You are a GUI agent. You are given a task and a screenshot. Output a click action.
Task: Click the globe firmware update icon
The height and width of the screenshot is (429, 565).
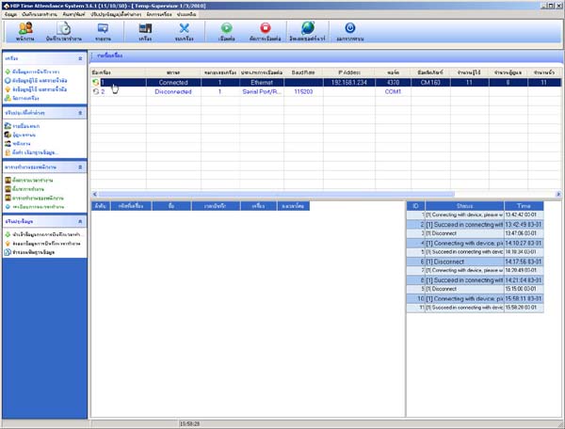coord(306,30)
